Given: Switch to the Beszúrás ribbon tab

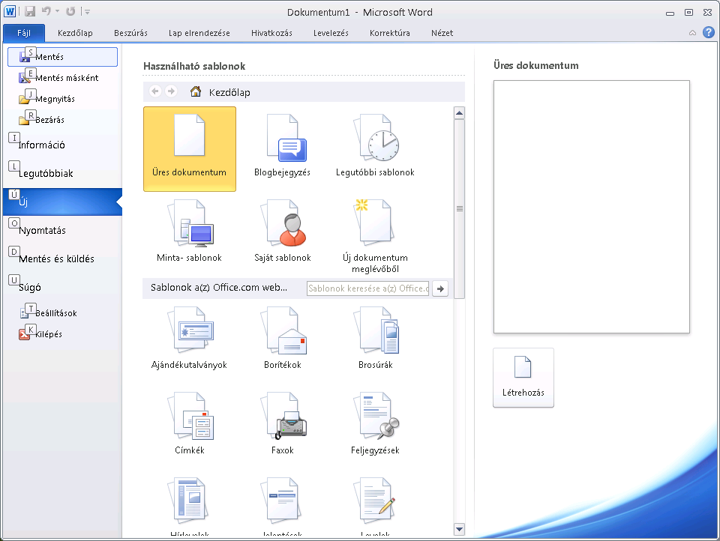Looking at the screenshot, I should [130, 33].
